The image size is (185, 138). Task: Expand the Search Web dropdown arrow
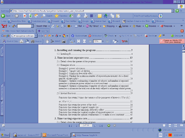49,26
